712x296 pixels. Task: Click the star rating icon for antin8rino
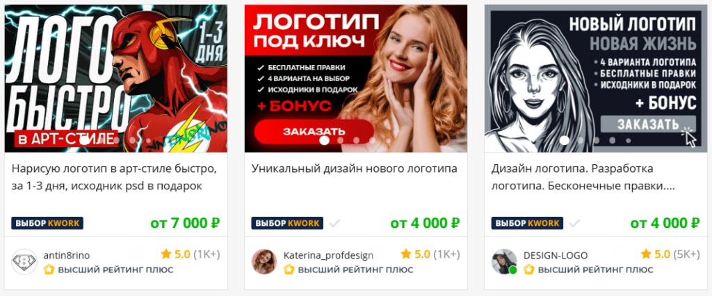(165, 254)
